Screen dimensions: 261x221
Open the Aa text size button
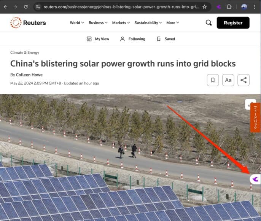[x=228, y=80]
